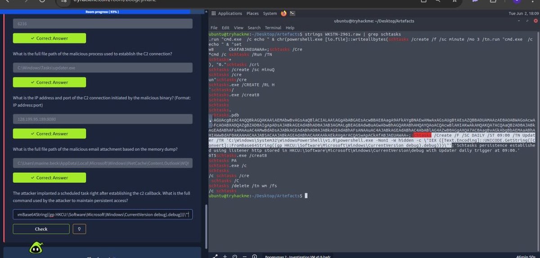This screenshot has width=540, height=258.
Task: Click Correct Answer button under 6216
Action: [49, 38]
